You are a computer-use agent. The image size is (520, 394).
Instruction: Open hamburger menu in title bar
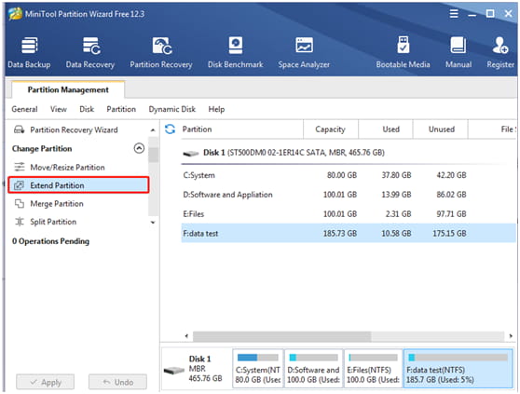pos(454,14)
